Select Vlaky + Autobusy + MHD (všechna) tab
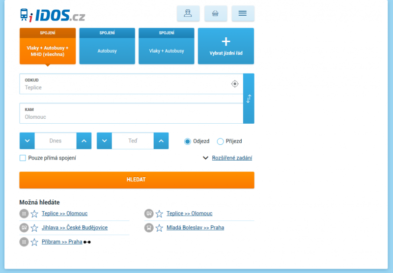This screenshot has width=393, height=273. click(x=48, y=46)
